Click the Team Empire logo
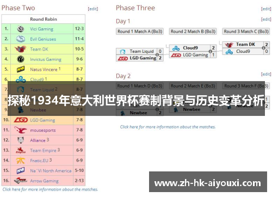The height and width of the screenshot is (197, 272). click(x=21, y=150)
